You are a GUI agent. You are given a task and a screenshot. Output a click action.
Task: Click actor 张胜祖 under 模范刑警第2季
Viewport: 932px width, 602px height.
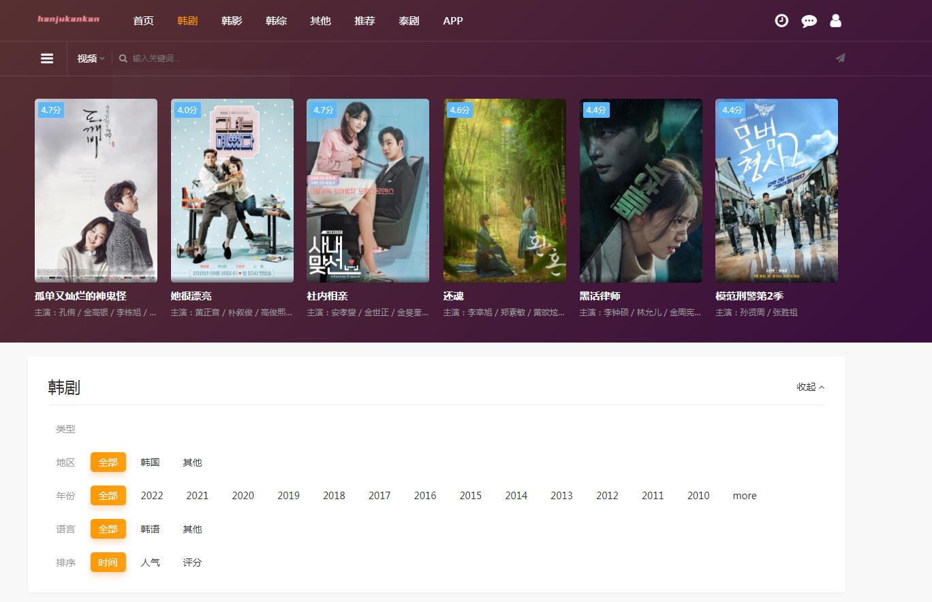pyautogui.click(x=786, y=313)
